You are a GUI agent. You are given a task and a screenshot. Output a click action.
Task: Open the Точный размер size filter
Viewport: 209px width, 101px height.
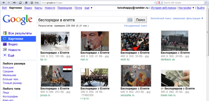click(12, 83)
